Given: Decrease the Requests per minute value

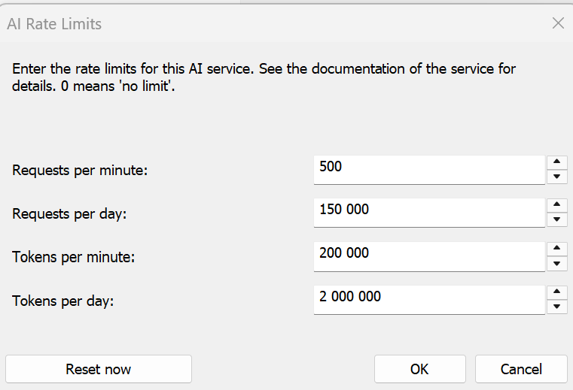Looking at the screenshot, I should (x=556, y=177).
